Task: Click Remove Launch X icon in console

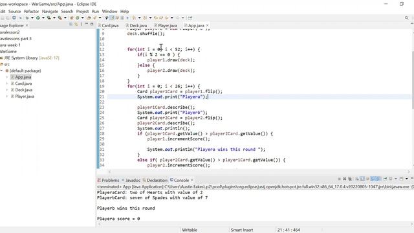Action: point(345,179)
